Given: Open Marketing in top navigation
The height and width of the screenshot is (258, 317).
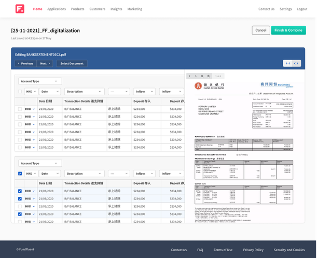Looking at the screenshot, I should [135, 9].
